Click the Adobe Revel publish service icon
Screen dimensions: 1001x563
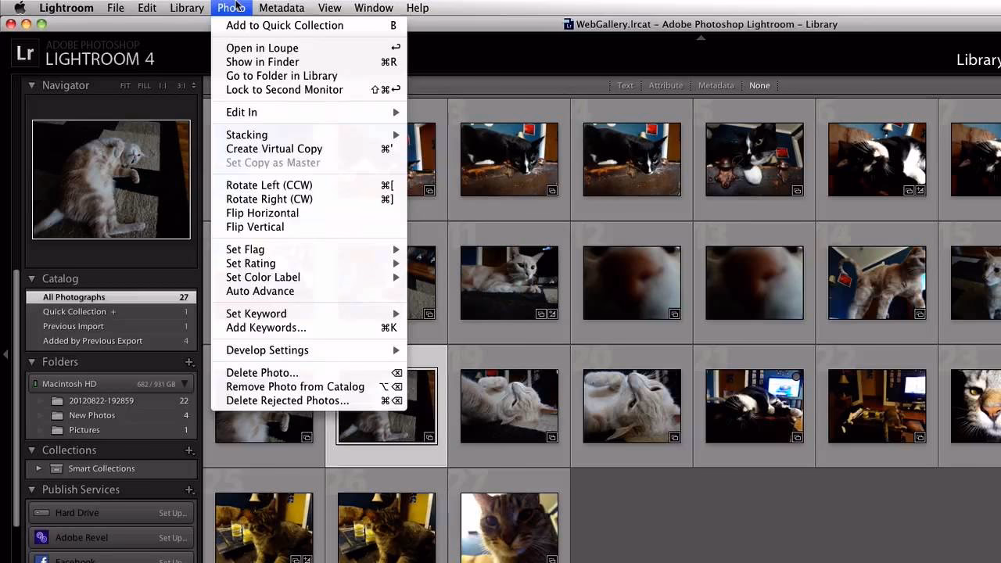pos(41,537)
